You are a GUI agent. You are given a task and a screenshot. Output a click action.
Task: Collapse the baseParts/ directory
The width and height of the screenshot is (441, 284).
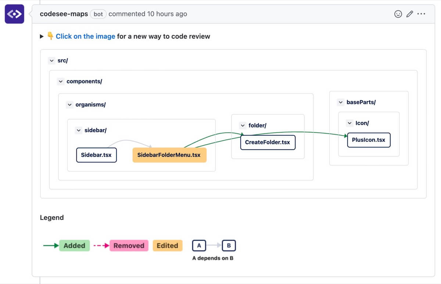[x=340, y=102]
